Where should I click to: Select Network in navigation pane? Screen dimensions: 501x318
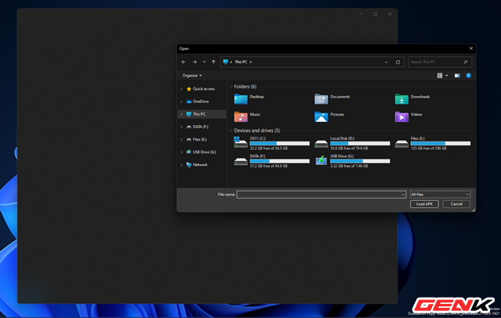pos(200,165)
